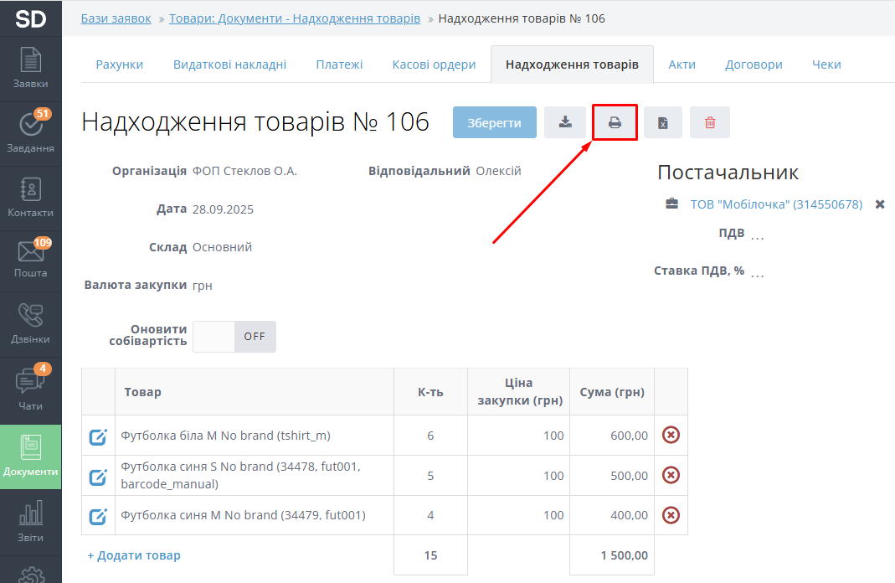This screenshot has height=583, width=895.
Task: Remove supplier ТОВ Мобілочка with the cross
Action: (880, 204)
